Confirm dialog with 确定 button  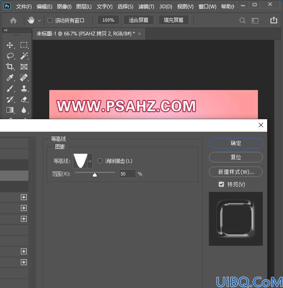click(x=236, y=143)
